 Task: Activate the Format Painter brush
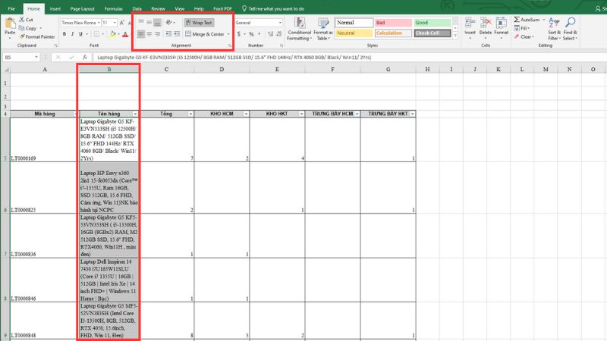click(22, 36)
